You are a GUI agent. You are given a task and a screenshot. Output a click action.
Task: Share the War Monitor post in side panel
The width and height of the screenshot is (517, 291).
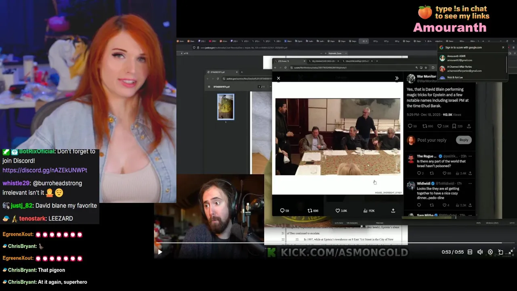[x=469, y=126]
